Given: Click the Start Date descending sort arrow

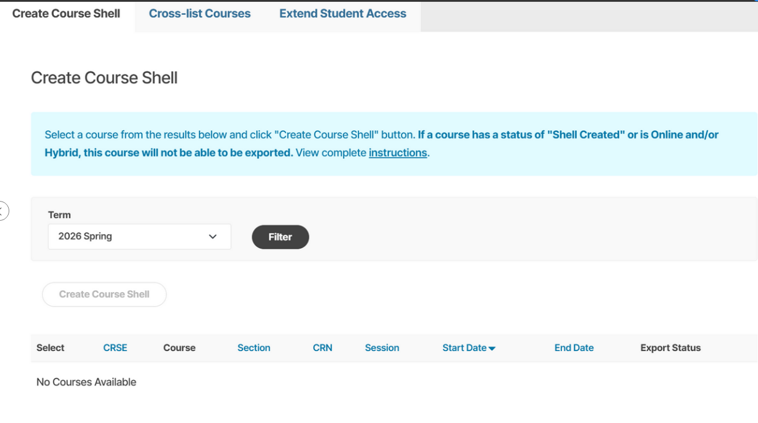Looking at the screenshot, I should tap(492, 349).
